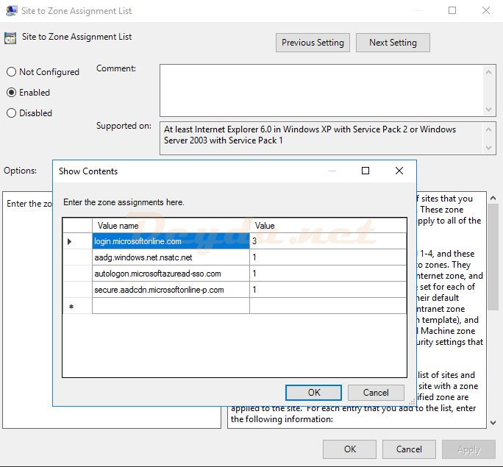Image resolution: width=503 pixels, height=467 pixels.
Task: Close the Site to Zone Assignment List window
Action: (x=486, y=10)
